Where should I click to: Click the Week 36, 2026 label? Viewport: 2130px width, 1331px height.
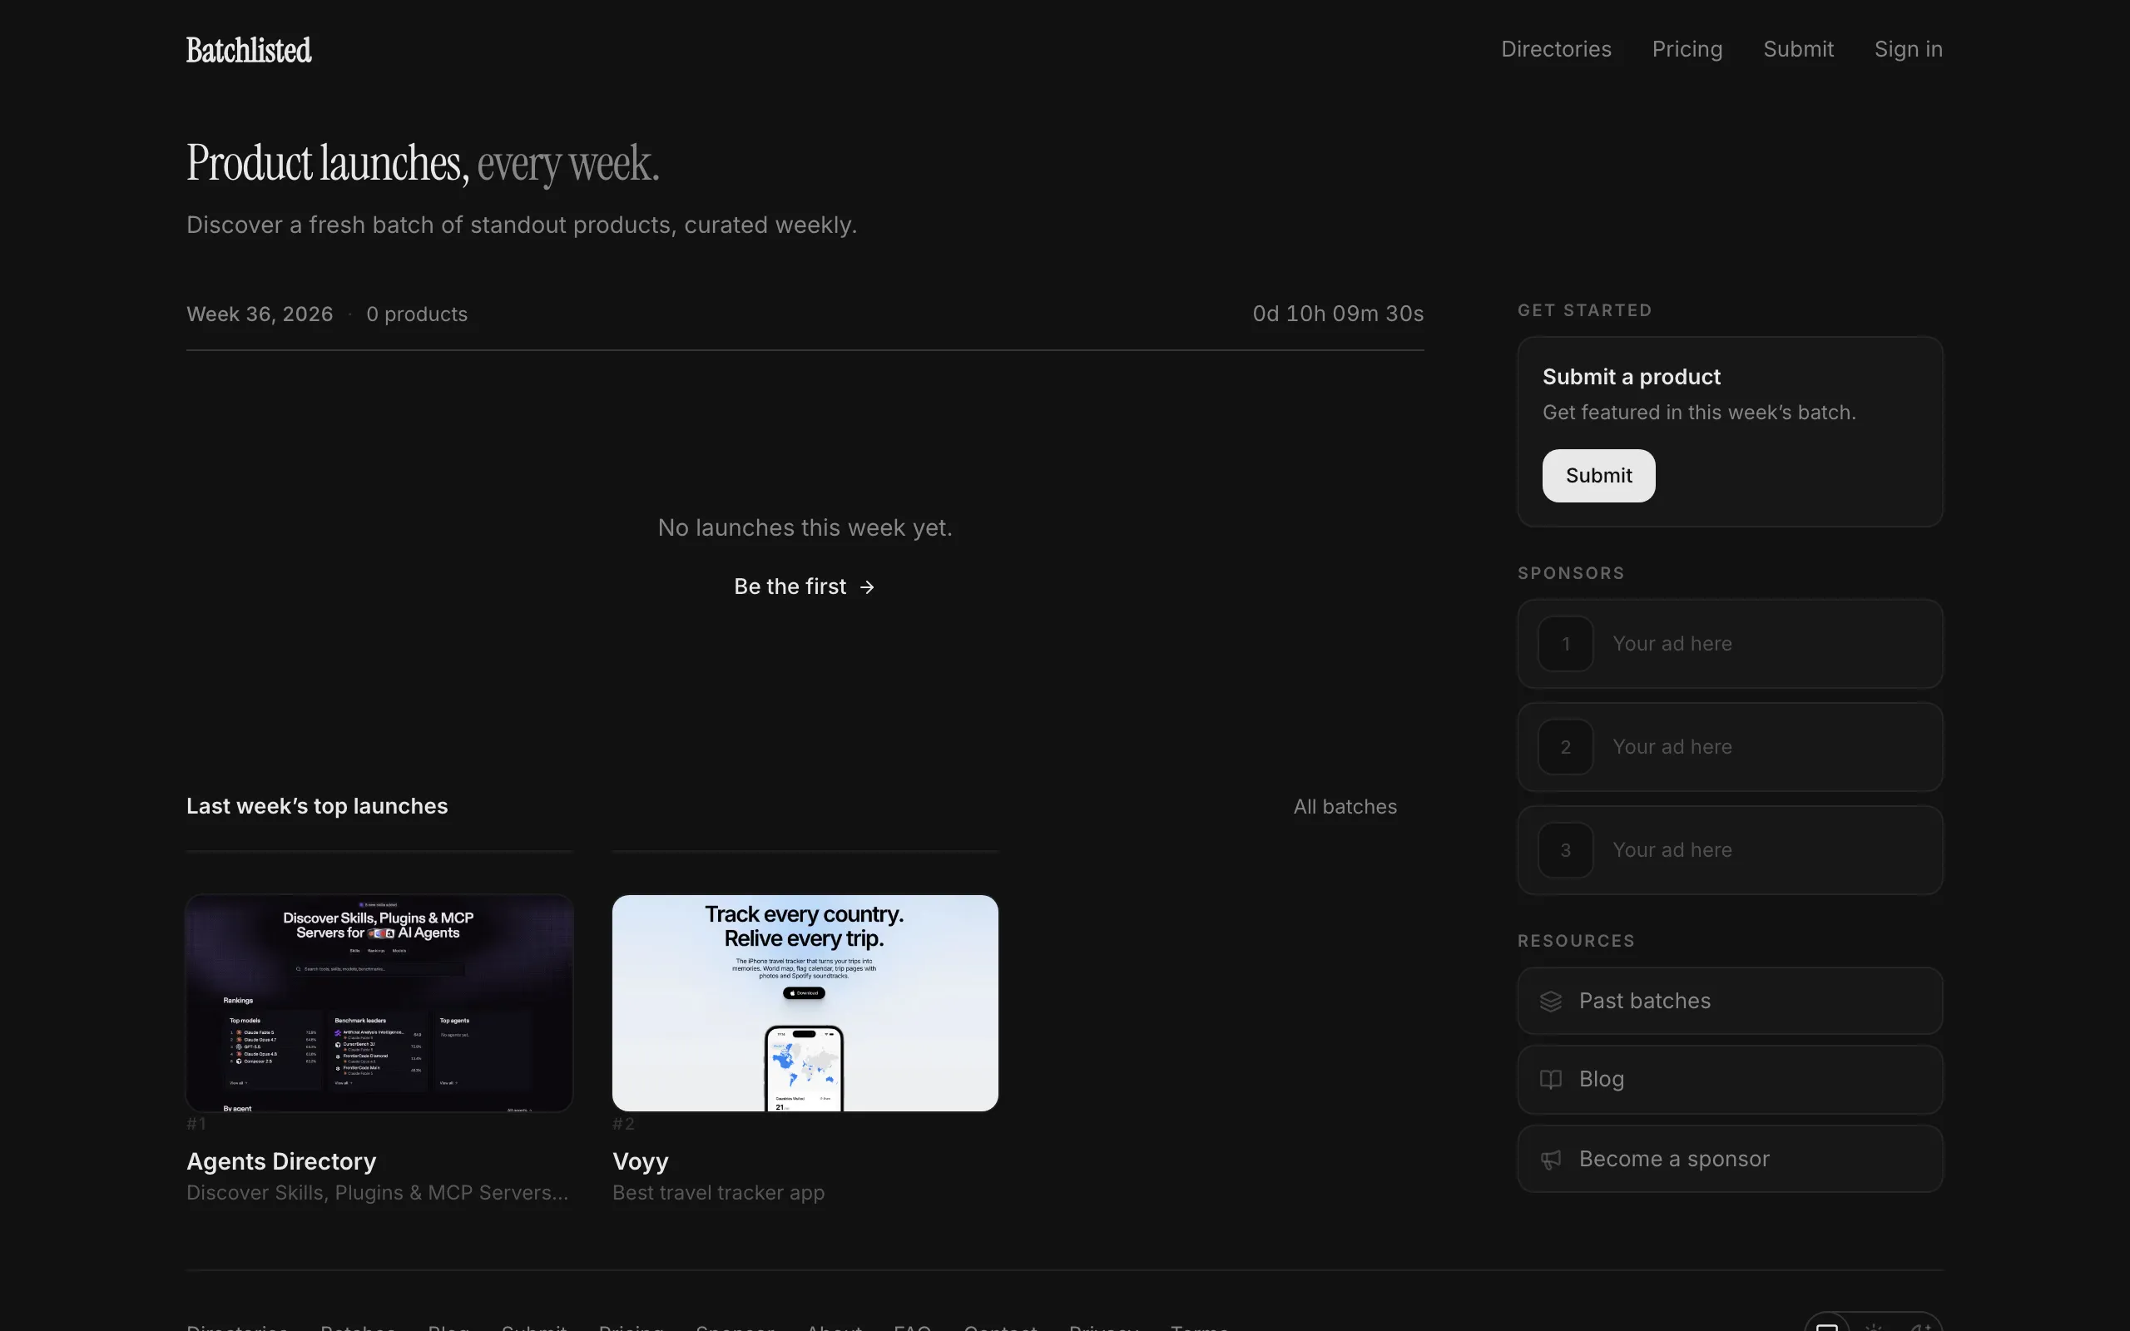260,314
